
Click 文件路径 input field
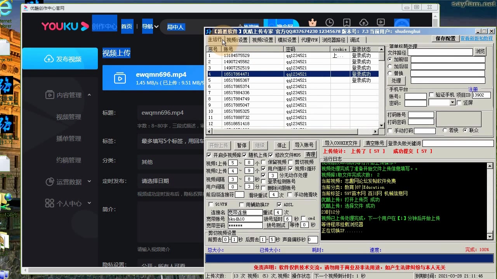(440, 52)
